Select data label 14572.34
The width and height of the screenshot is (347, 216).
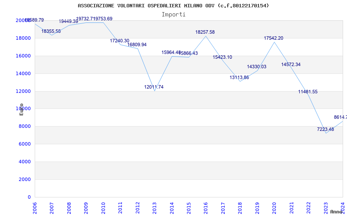click(x=291, y=64)
